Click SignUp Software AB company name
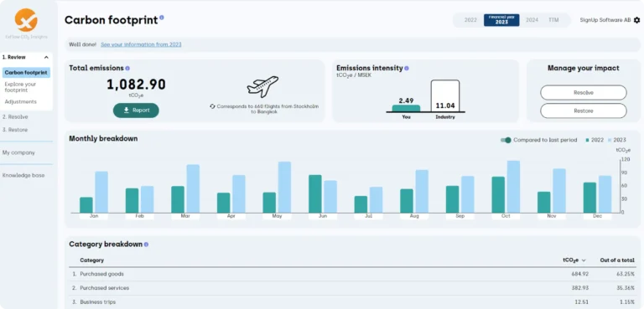 [605, 20]
